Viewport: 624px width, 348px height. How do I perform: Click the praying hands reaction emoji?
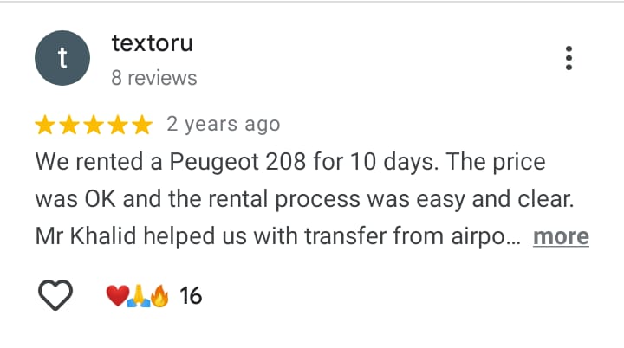(139, 296)
